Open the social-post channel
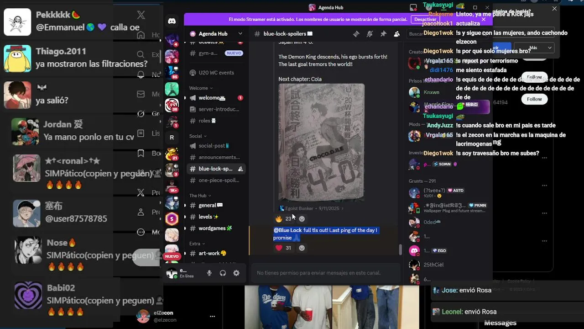This screenshot has height=329, width=584. click(215, 146)
